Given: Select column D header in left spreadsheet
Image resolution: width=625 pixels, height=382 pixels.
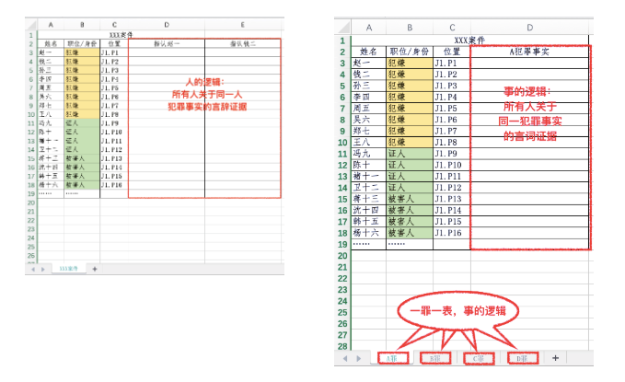Looking at the screenshot, I should (x=167, y=25).
